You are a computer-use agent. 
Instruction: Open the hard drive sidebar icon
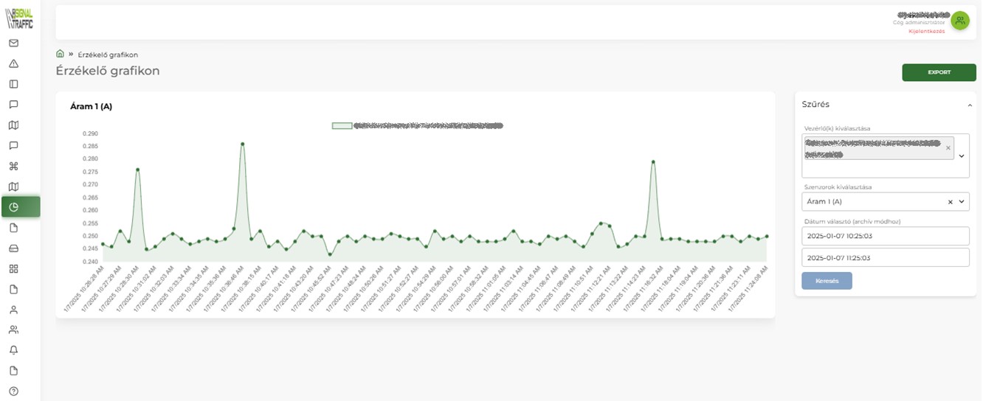(x=13, y=248)
